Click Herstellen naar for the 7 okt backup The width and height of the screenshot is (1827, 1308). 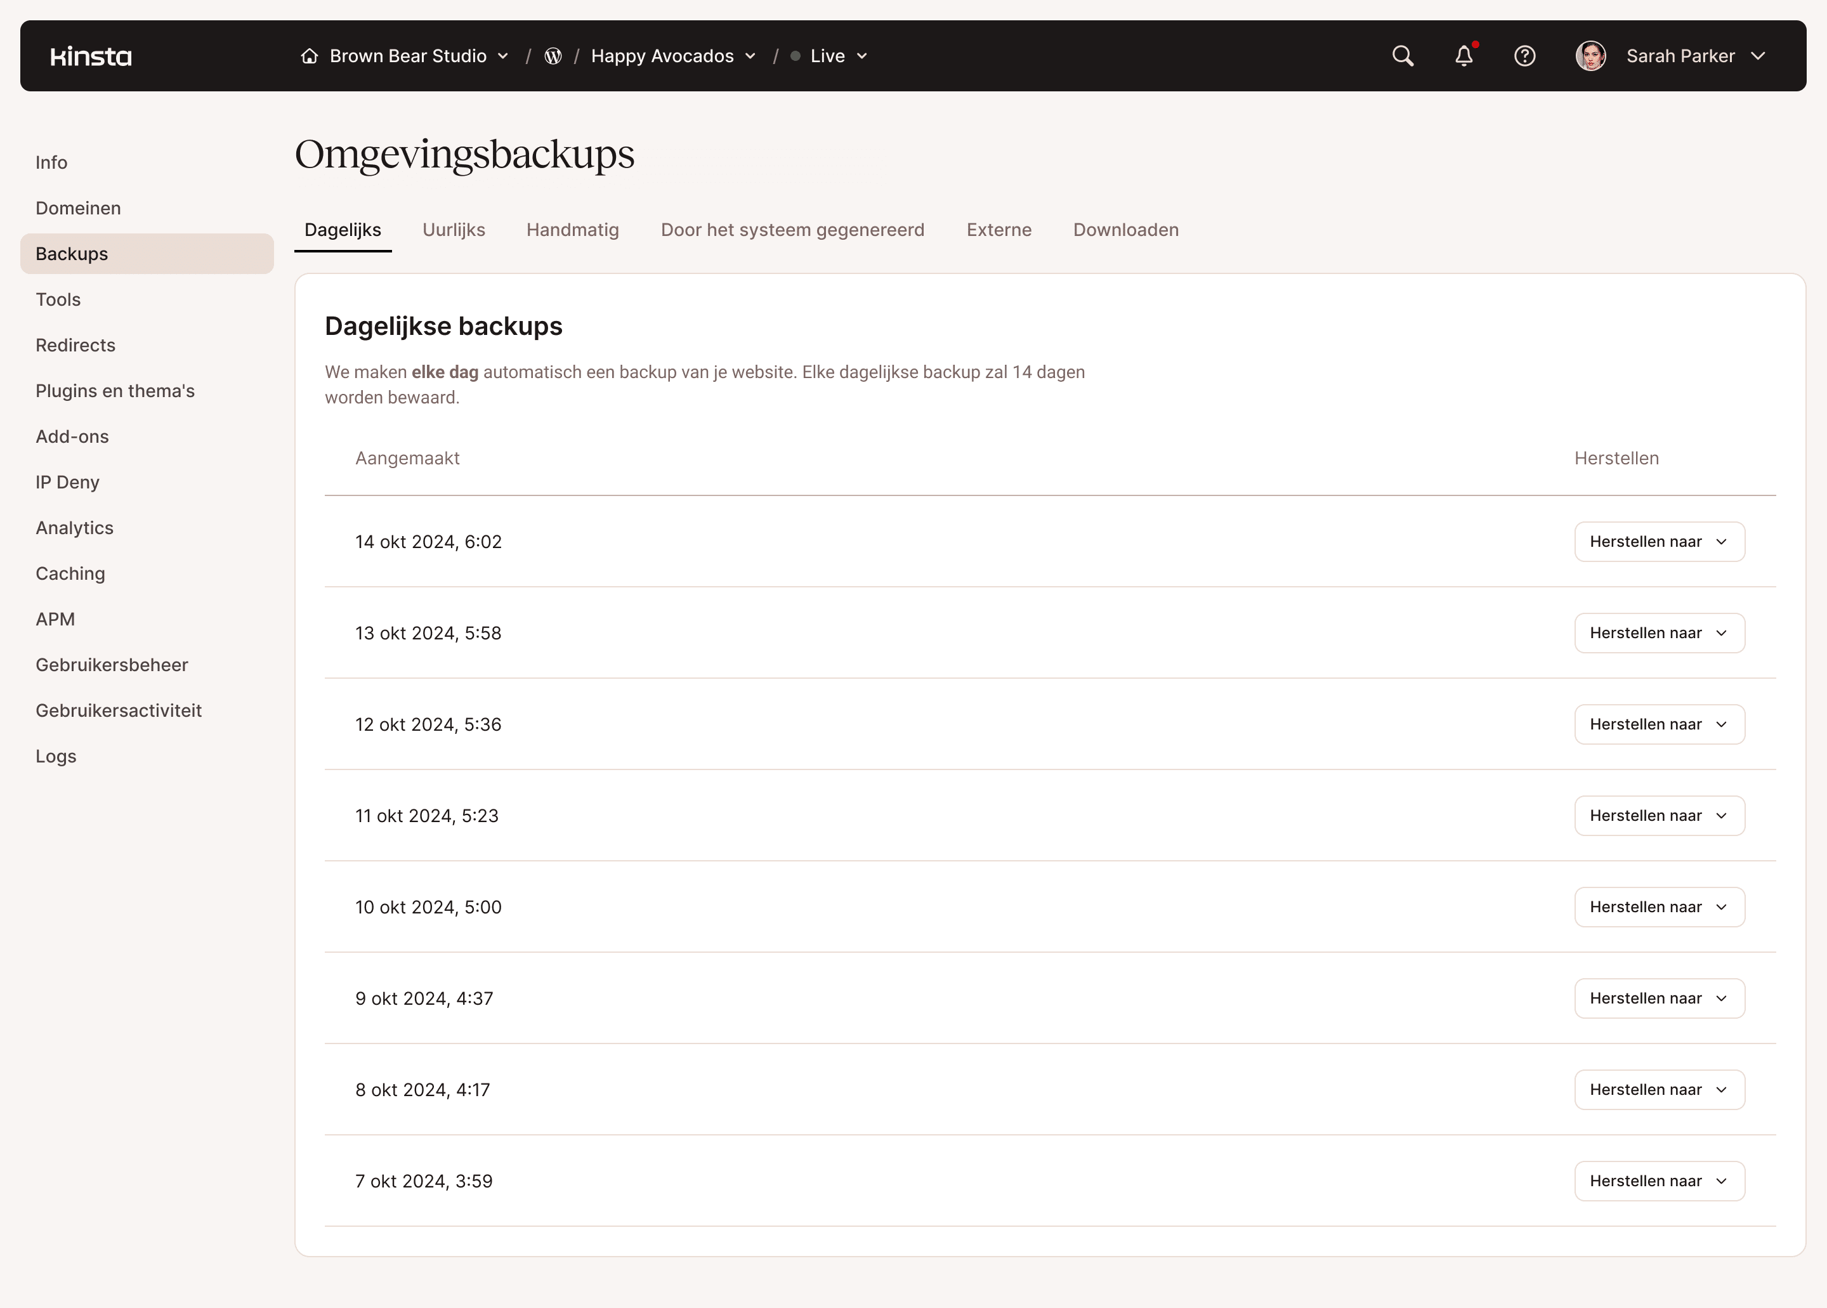1659,1180
